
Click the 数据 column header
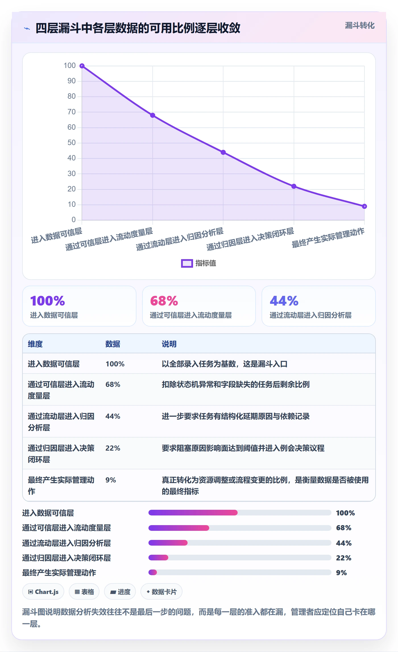(113, 344)
